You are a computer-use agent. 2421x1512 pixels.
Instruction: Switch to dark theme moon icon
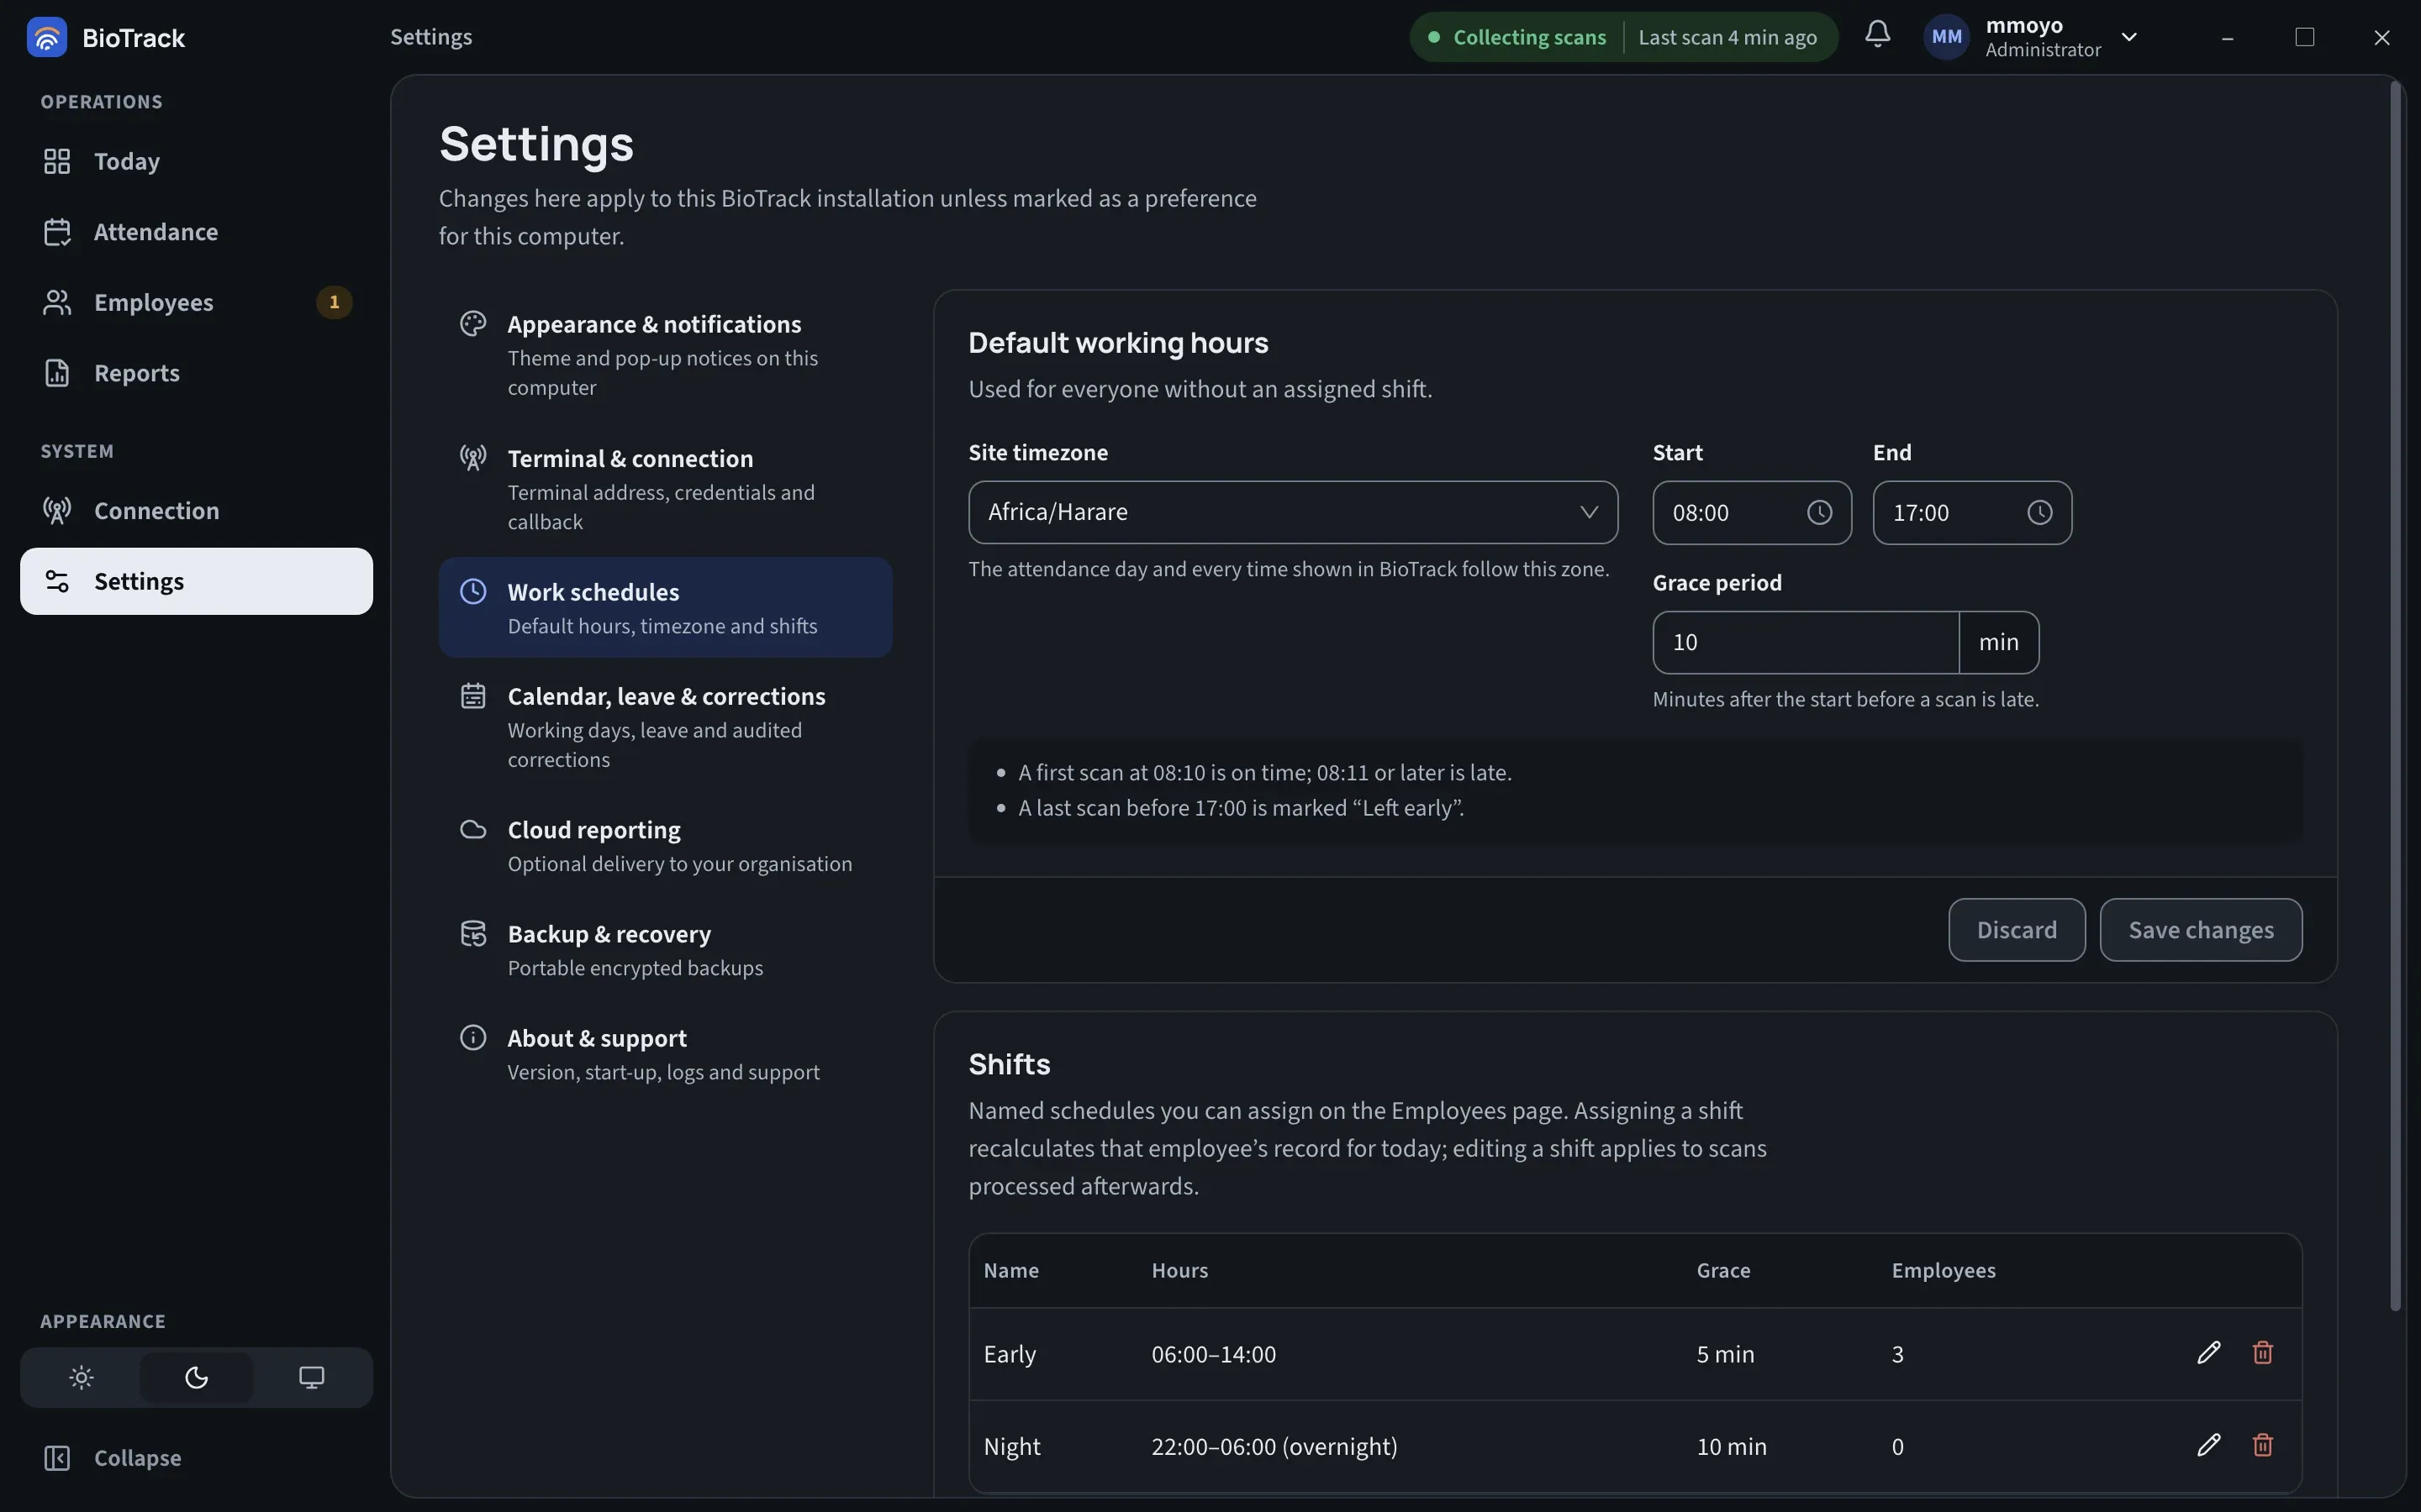pyautogui.click(x=196, y=1377)
